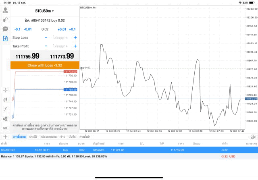Open the BTCUSDm symbol dropdown
Screen dimensions: 258x180
[44, 11]
